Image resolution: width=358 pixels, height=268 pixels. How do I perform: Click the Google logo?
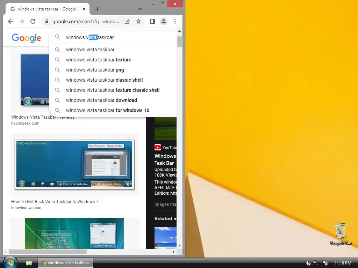pos(27,38)
